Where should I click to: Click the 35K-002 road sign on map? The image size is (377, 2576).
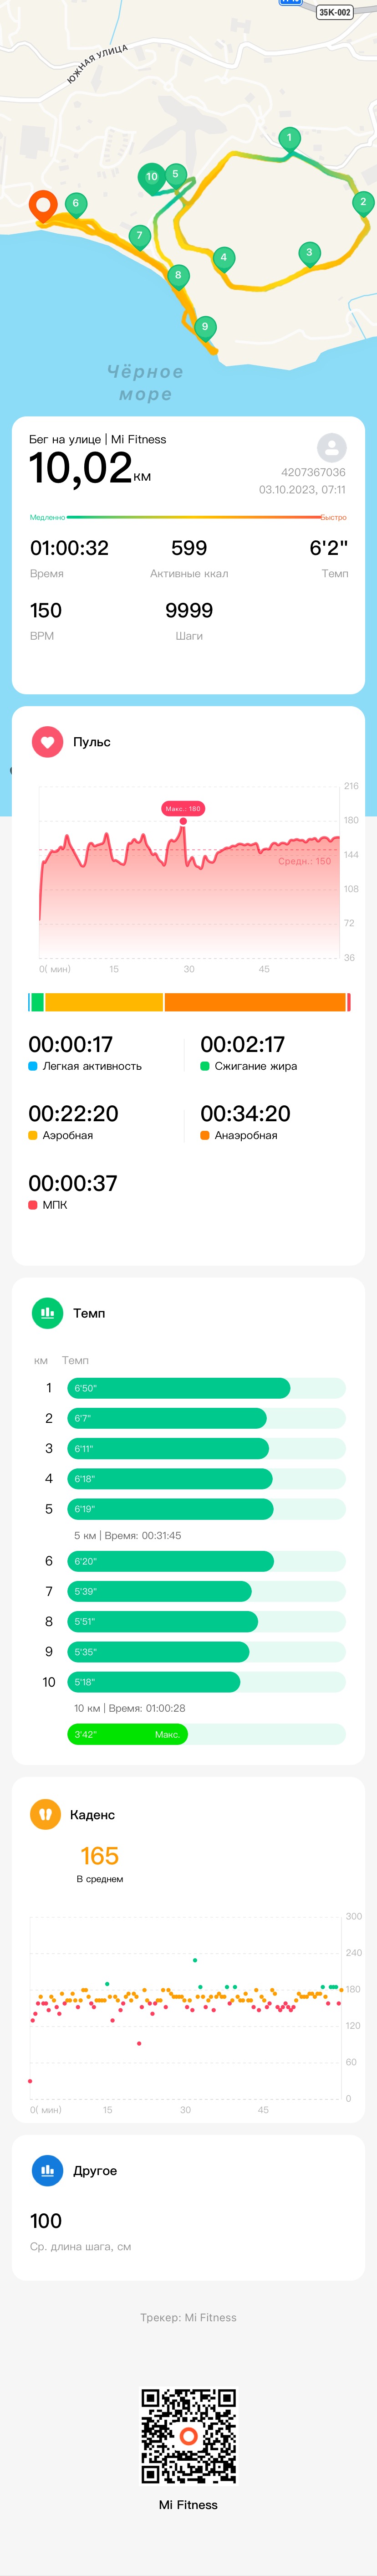click(x=334, y=12)
